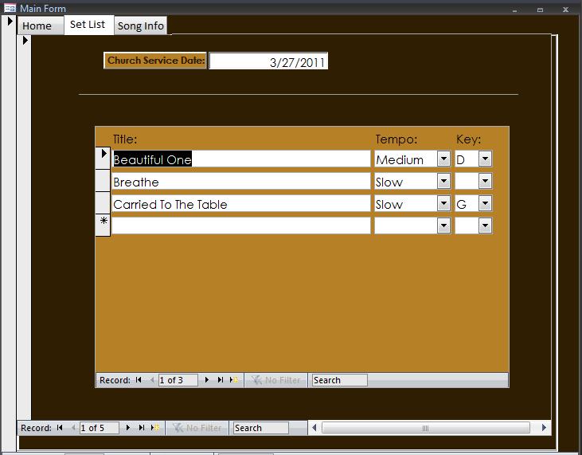Open Tempo dropdown for Carried To The Table
The height and width of the screenshot is (455, 582).
click(x=443, y=203)
